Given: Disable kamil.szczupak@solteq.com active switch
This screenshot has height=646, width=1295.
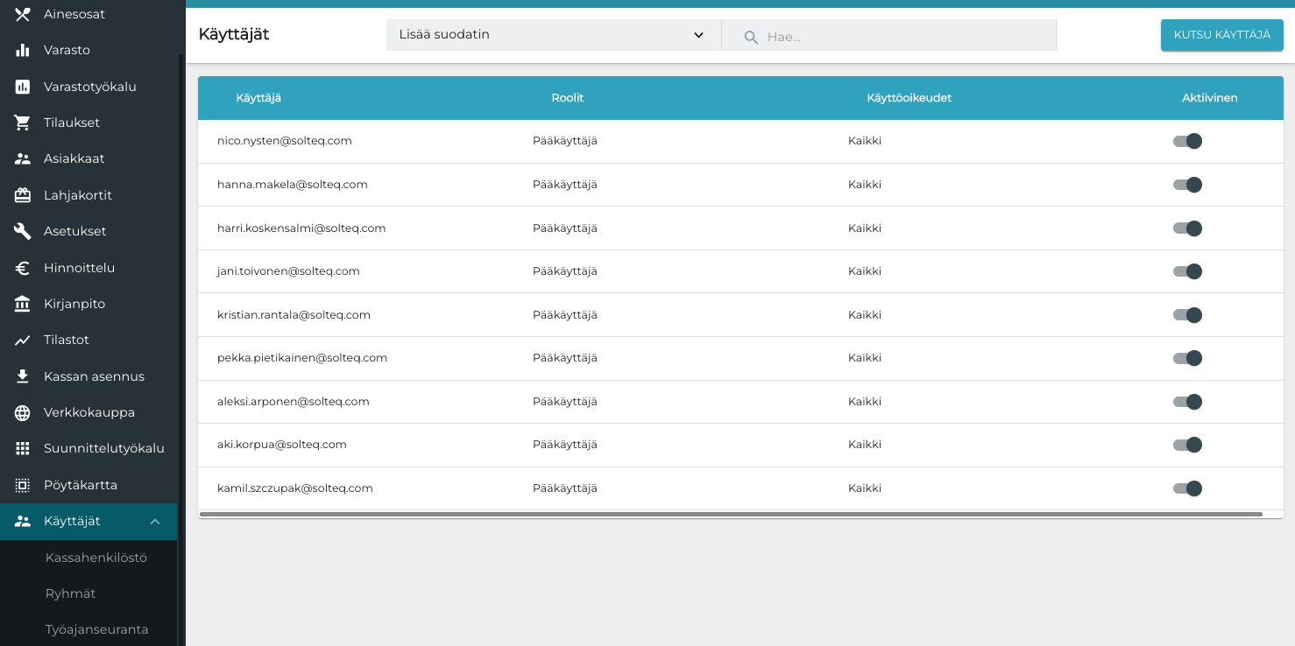Looking at the screenshot, I should [x=1187, y=488].
